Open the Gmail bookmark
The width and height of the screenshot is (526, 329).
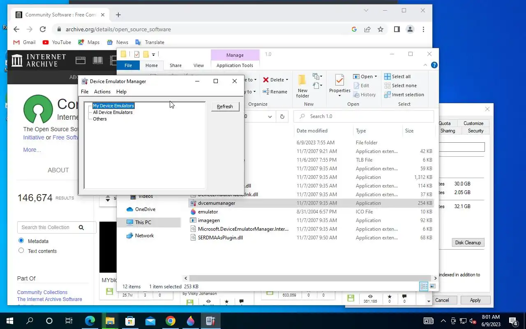tap(25, 42)
